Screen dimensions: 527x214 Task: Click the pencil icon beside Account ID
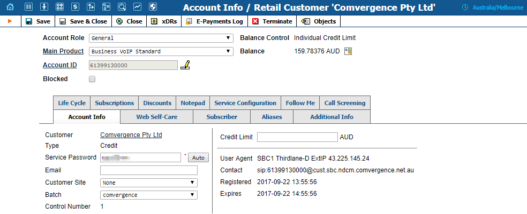185,65
